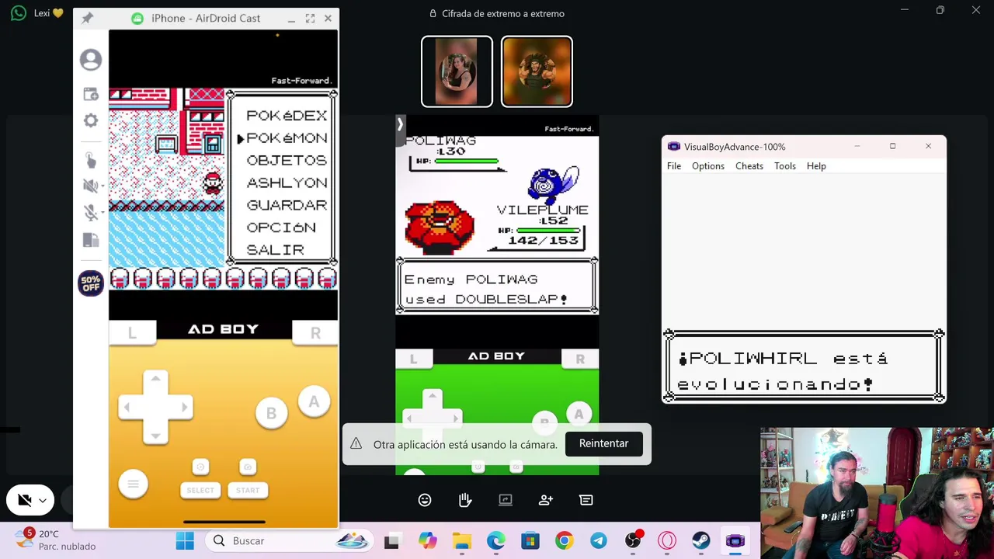Tap the B button on yellow emulator
994x559 pixels.
pos(271,414)
